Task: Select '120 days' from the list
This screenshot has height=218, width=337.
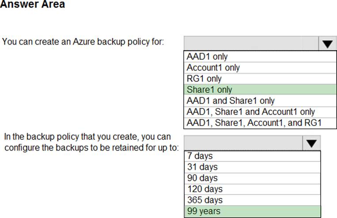Action: pos(204,189)
